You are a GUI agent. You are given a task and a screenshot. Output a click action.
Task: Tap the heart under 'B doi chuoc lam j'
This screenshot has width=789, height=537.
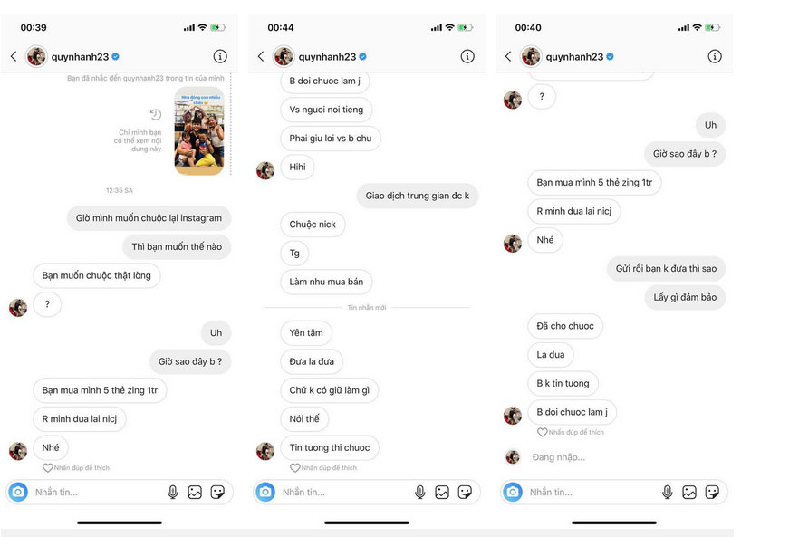point(542,432)
